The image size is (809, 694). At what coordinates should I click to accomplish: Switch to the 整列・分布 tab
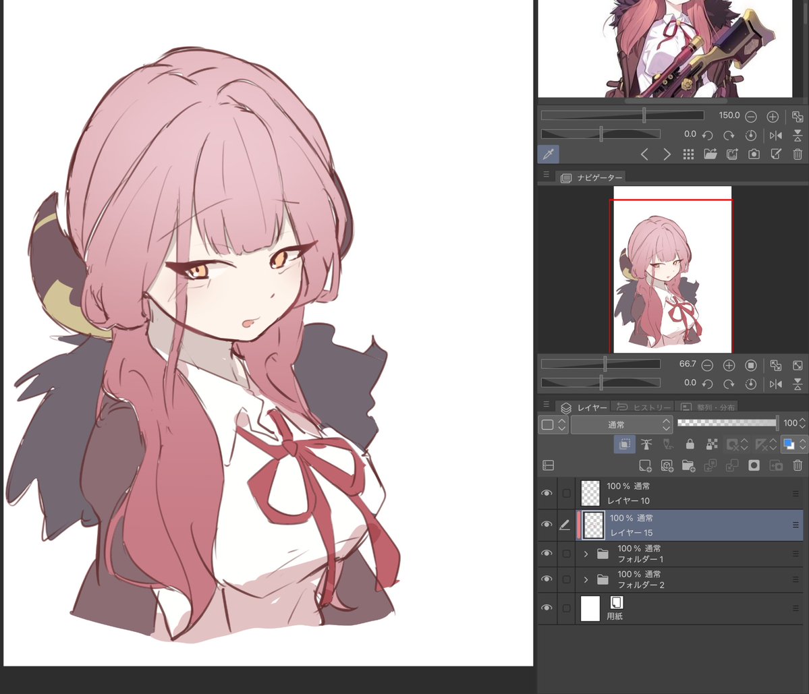(x=708, y=407)
